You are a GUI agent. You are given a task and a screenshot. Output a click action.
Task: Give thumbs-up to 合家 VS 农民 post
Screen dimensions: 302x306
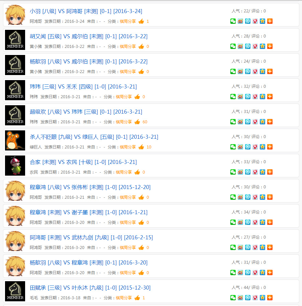[x=137, y=172]
